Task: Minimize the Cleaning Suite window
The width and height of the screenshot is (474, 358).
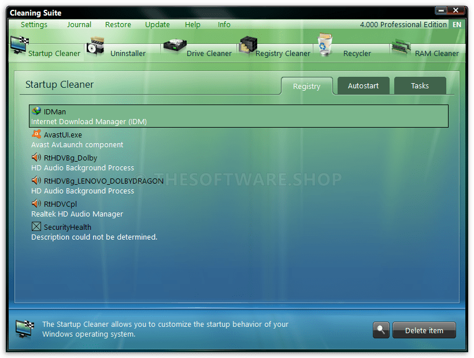Action: (x=442, y=10)
